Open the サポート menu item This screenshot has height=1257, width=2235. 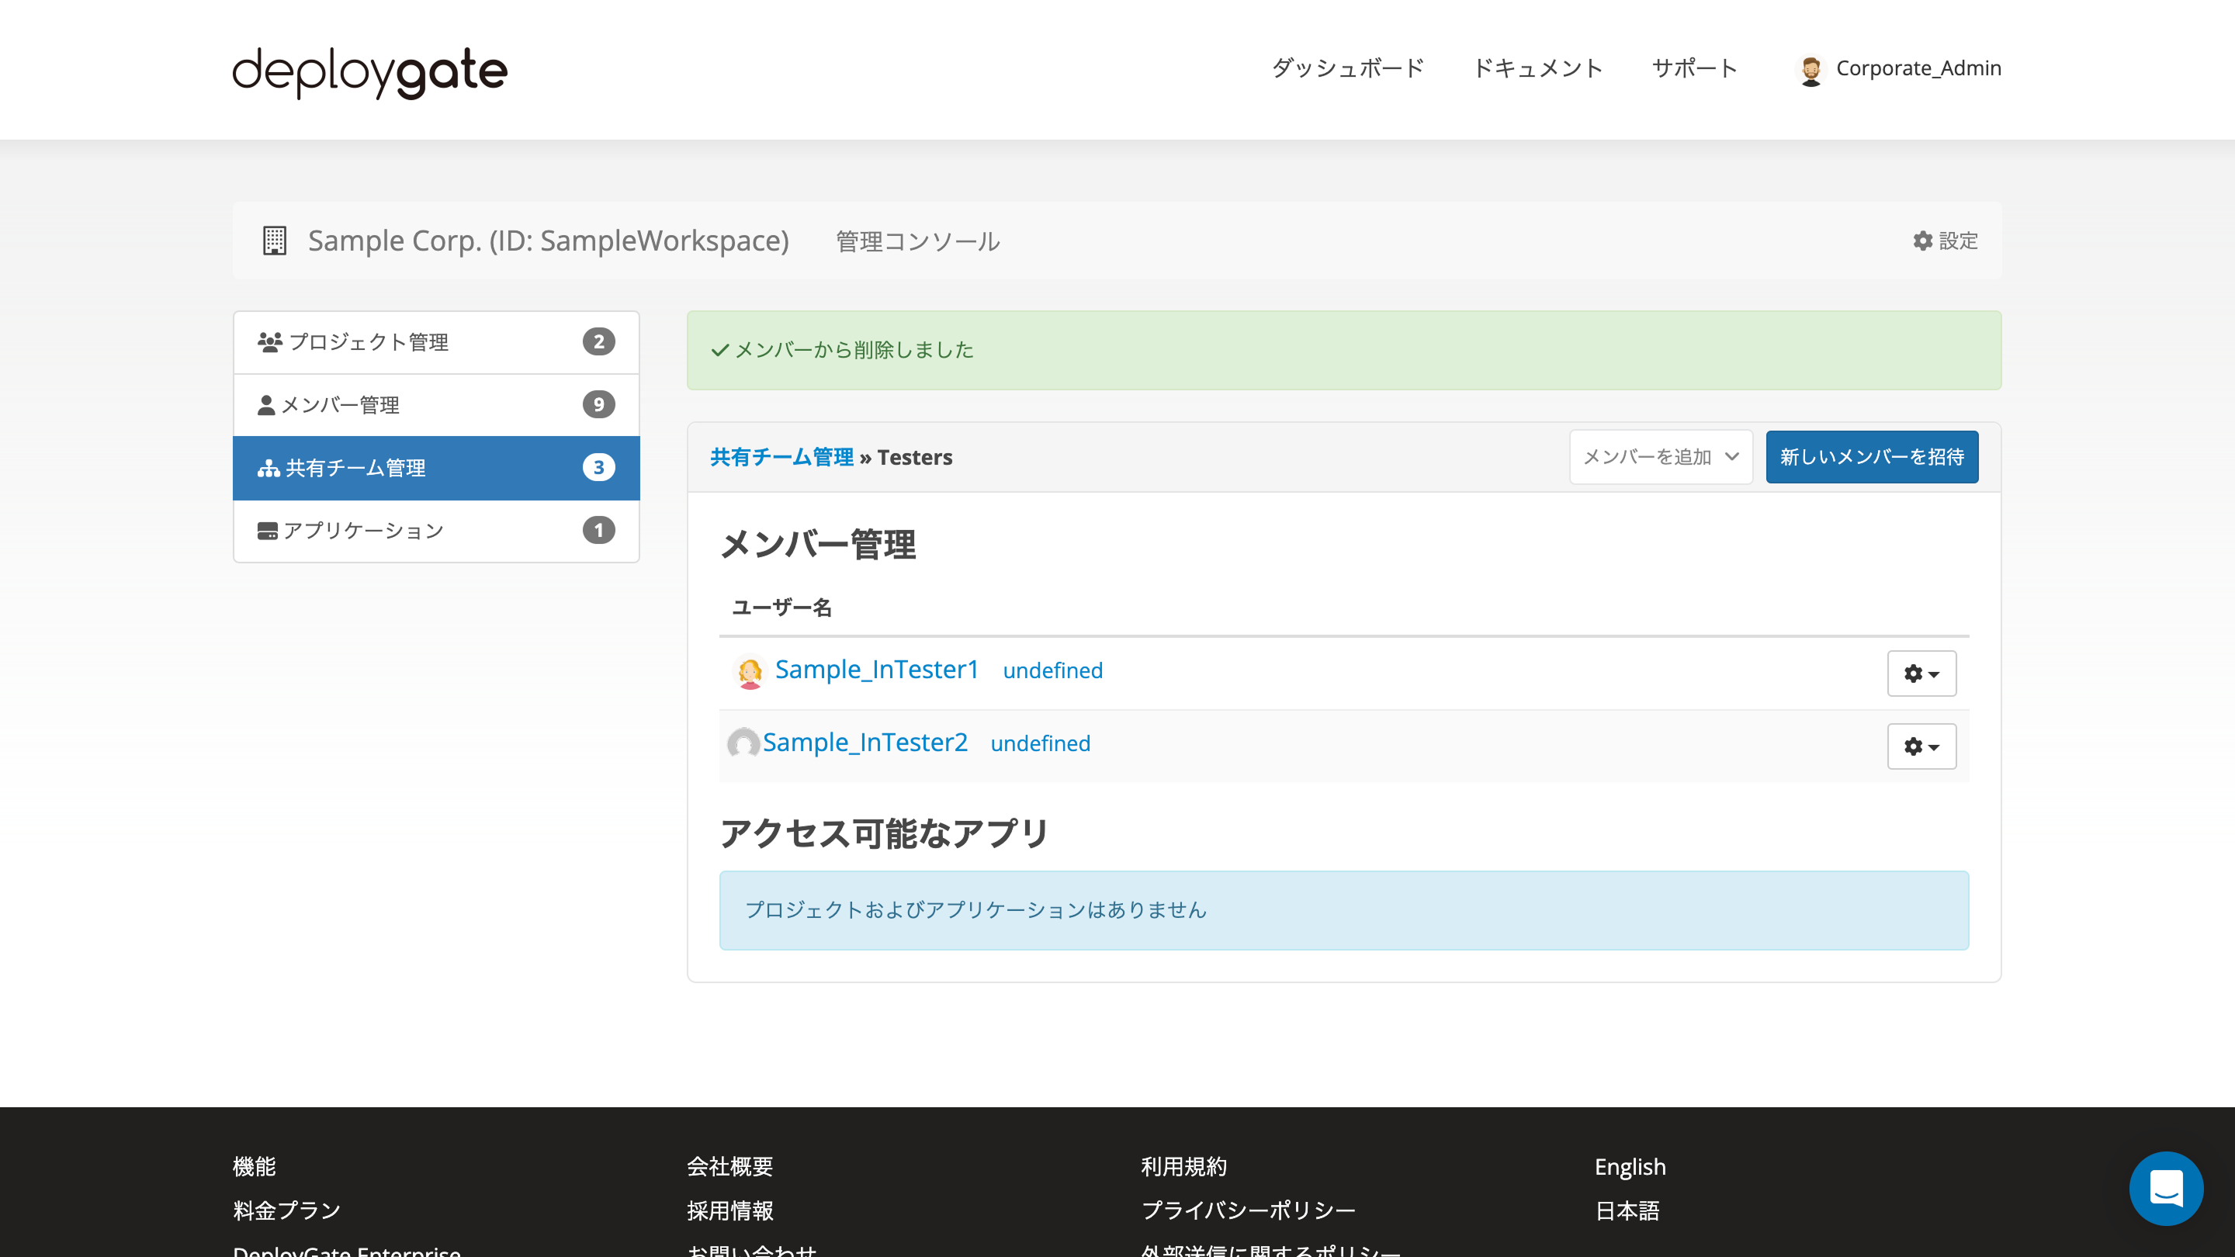tap(1693, 68)
